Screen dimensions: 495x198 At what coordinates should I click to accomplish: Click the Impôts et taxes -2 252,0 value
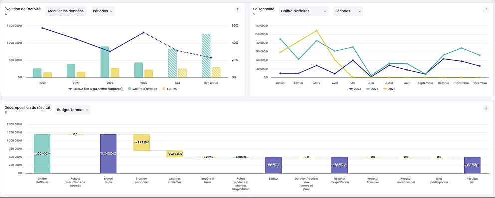[x=208, y=157]
